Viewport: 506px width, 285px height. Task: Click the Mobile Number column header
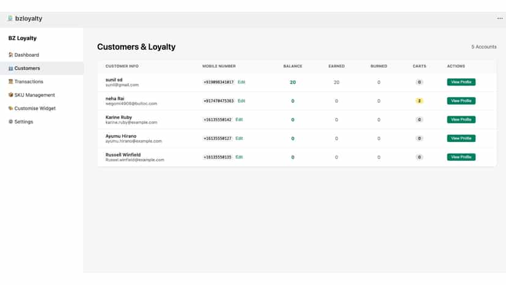[x=219, y=66]
